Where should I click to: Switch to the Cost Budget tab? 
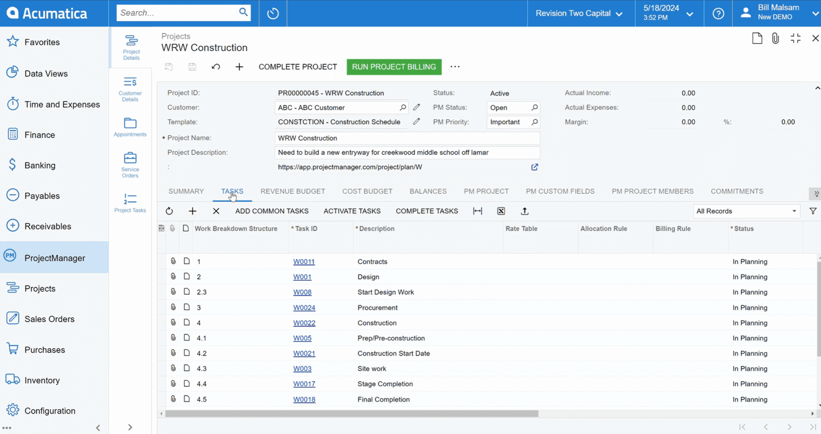tap(366, 191)
